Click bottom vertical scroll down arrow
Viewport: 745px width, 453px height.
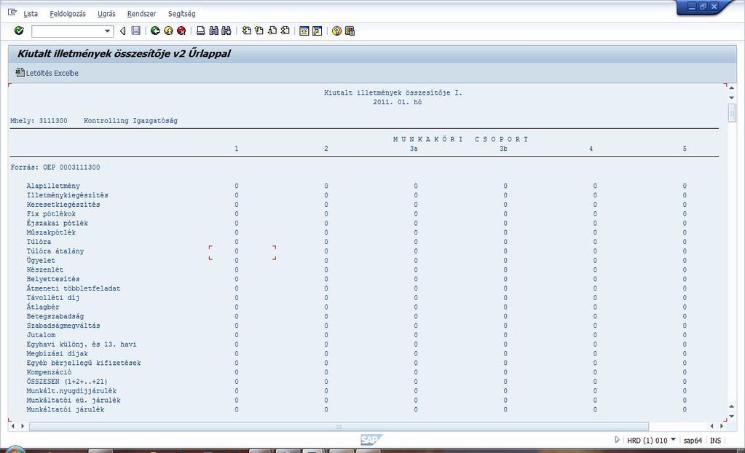pyautogui.click(x=732, y=416)
